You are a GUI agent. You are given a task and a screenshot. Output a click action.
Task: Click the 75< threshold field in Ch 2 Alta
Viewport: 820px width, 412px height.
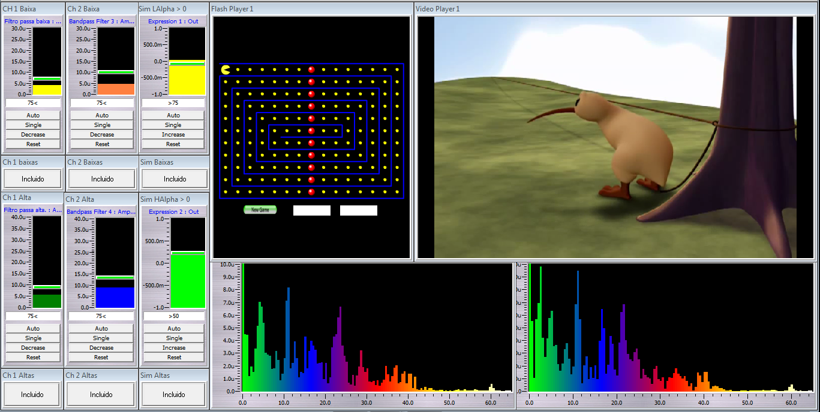pyautogui.click(x=101, y=316)
